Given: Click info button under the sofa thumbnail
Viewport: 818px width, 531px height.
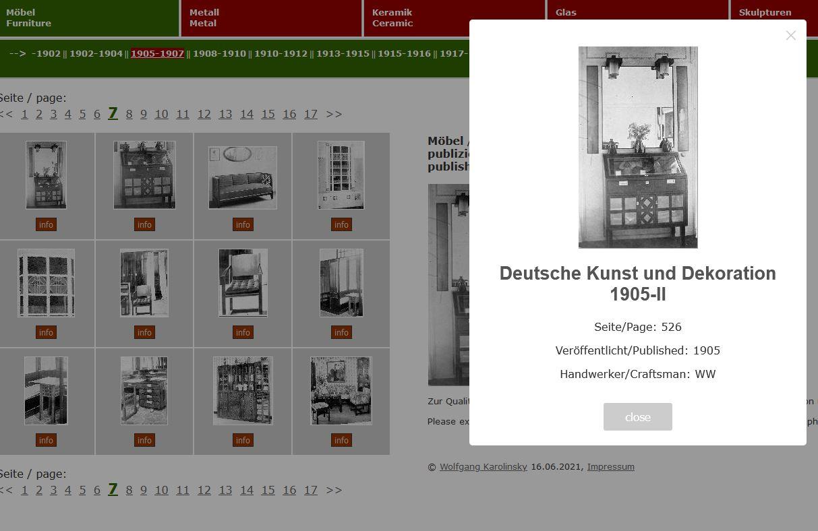Looking at the screenshot, I should pos(243,224).
